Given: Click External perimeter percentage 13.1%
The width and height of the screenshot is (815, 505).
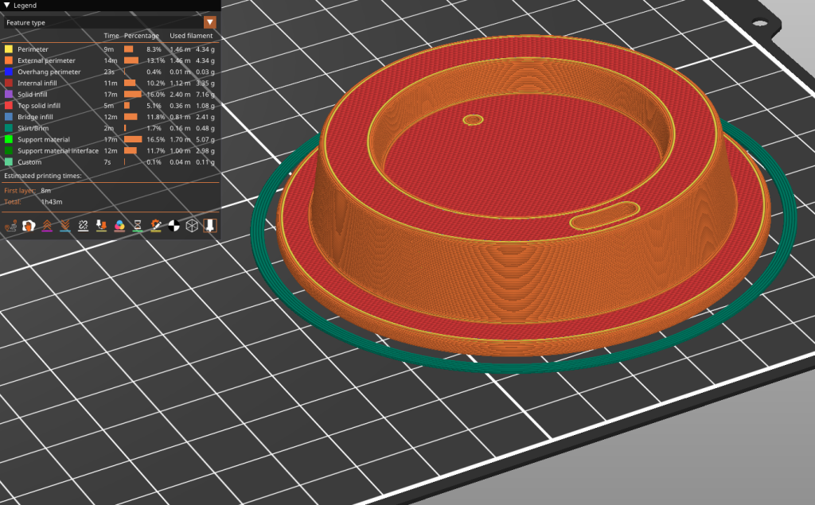Looking at the screenshot, I should pos(155,60).
